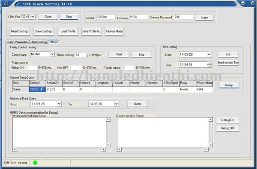Click the green COM Port status indicator
The height and width of the screenshot is (169, 257).
pyautogui.click(x=35, y=163)
